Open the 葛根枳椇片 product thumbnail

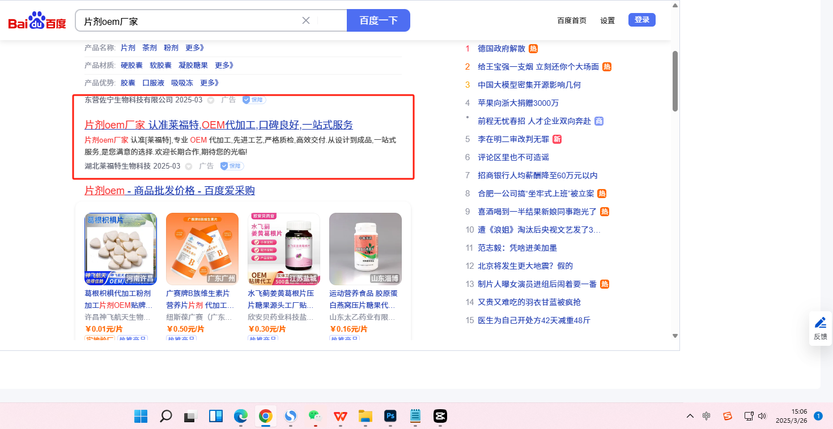(121, 249)
